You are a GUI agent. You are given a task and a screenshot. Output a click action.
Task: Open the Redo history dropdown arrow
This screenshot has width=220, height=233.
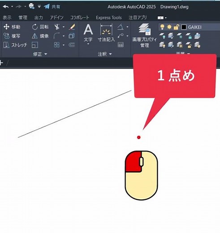pyautogui.click(x=25, y=7)
